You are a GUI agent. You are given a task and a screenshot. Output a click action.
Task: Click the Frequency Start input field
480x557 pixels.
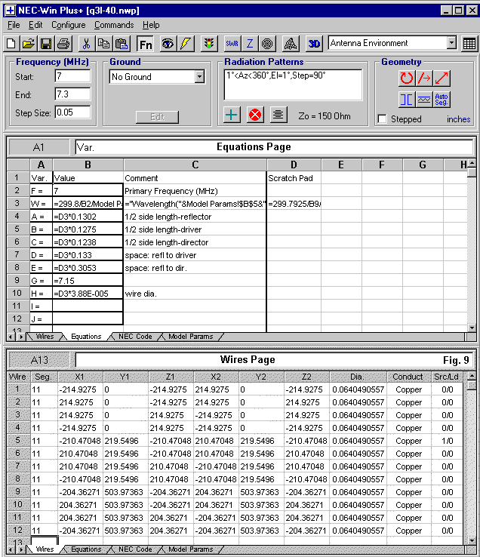click(72, 76)
